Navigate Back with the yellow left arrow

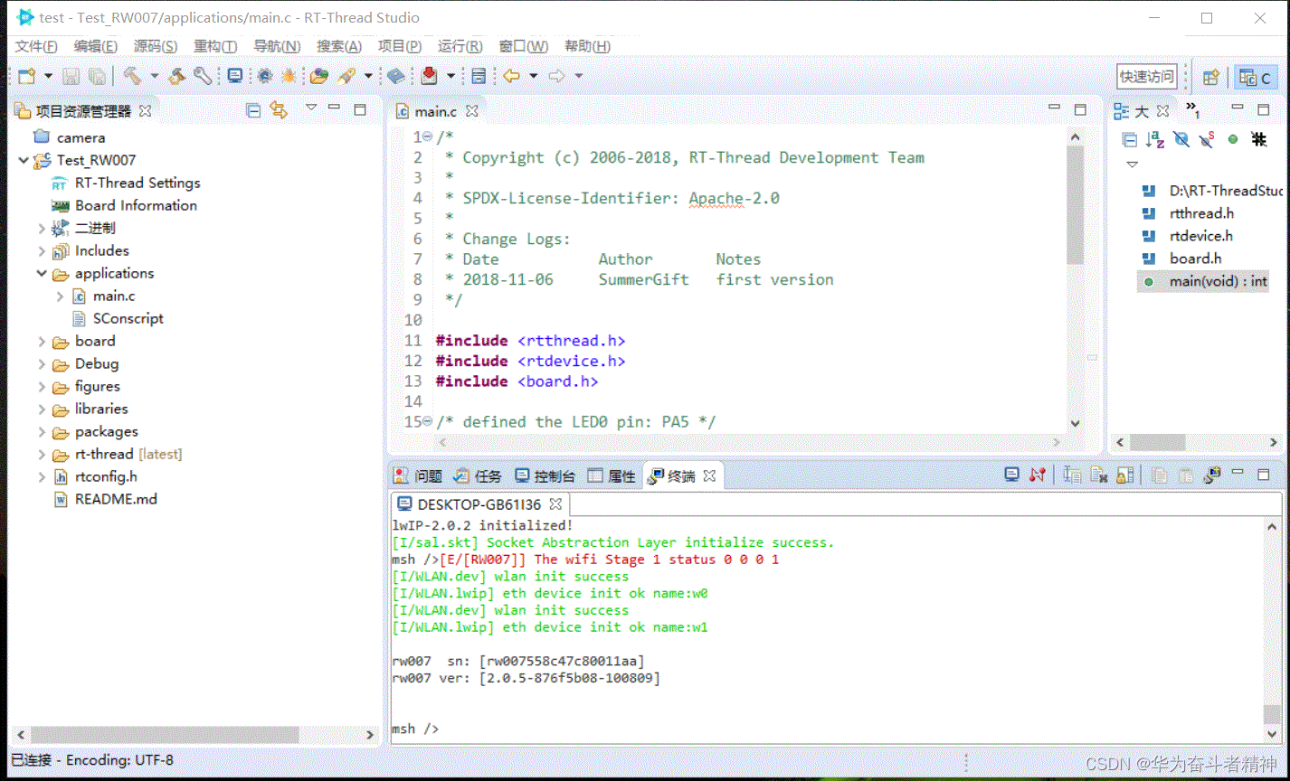(x=512, y=77)
